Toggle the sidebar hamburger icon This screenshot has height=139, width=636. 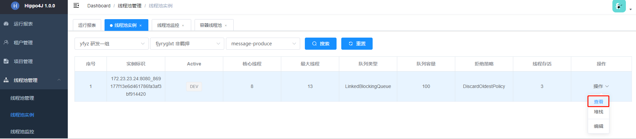(x=76, y=5)
